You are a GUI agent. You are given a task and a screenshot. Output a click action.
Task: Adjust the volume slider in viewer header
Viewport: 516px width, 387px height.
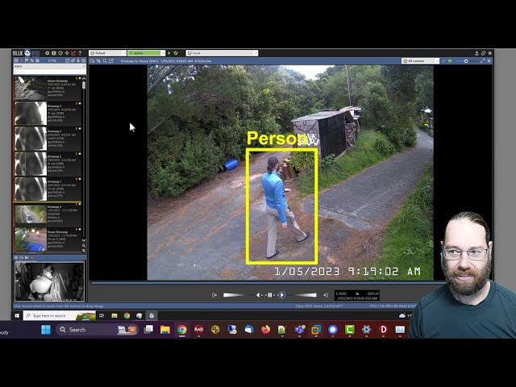click(x=466, y=61)
